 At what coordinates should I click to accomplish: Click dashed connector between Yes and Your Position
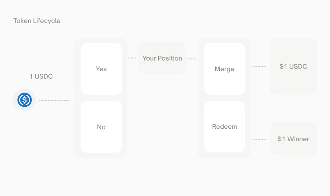pos(132,58)
